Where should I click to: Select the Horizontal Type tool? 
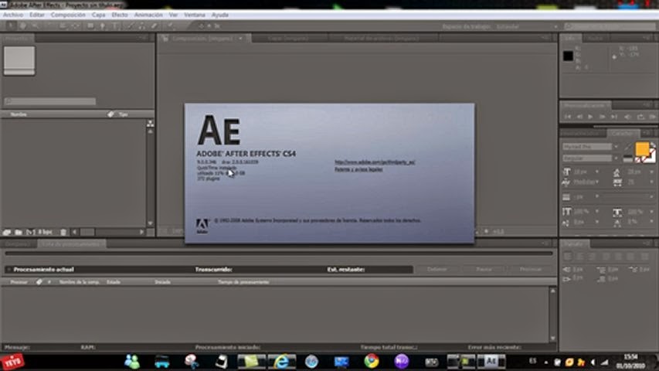click(115, 26)
